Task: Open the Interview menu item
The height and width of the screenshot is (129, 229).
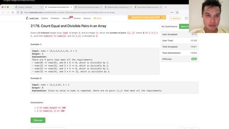Action: tap(66, 18)
